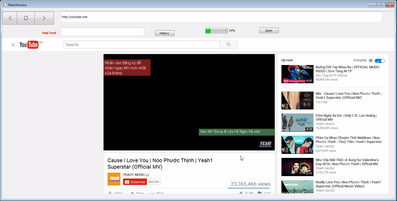Click the MainWindow title bar app icon

[5, 5]
